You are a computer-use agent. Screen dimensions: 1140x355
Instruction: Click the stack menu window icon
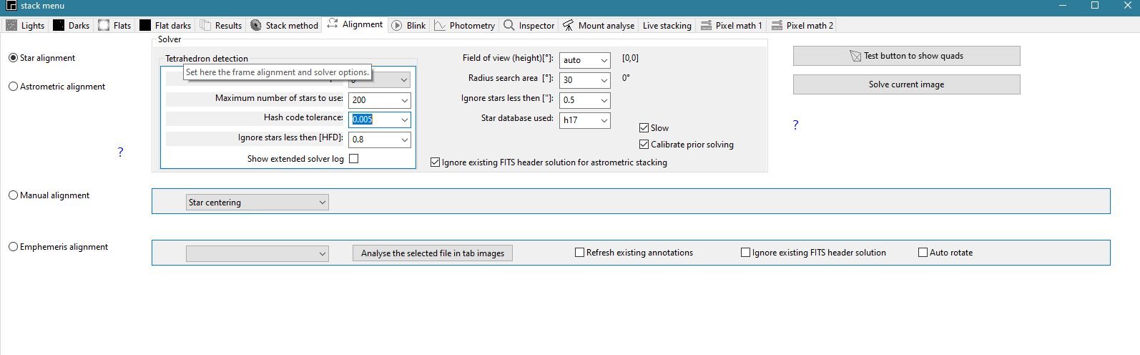click(x=11, y=6)
